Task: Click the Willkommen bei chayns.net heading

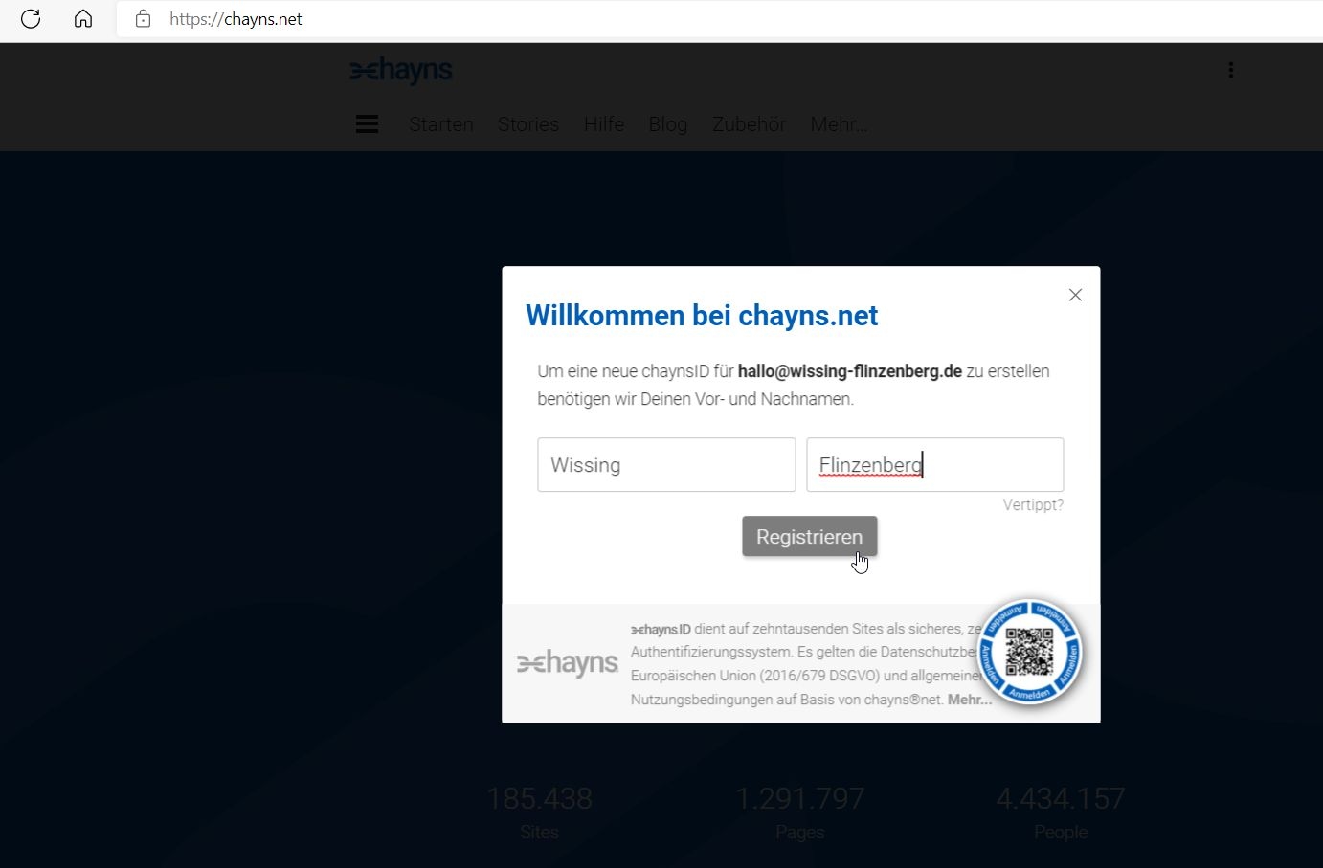Action: click(702, 316)
